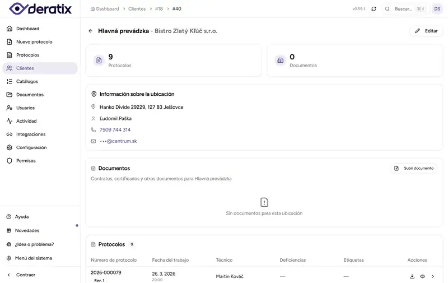
Task: Go to Protocolos in the sidebar
Action: point(40,55)
